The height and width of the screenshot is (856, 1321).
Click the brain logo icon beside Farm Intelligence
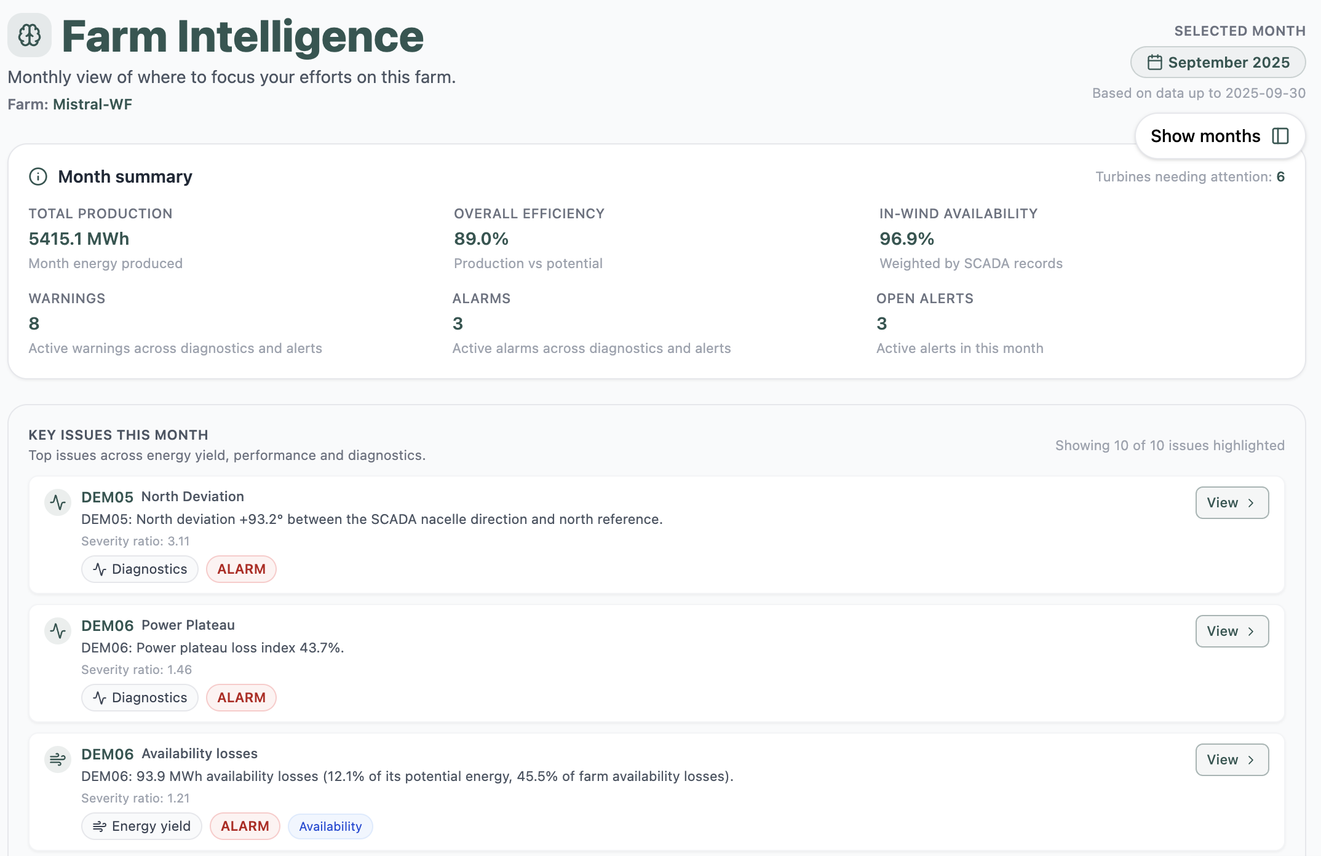tap(30, 35)
